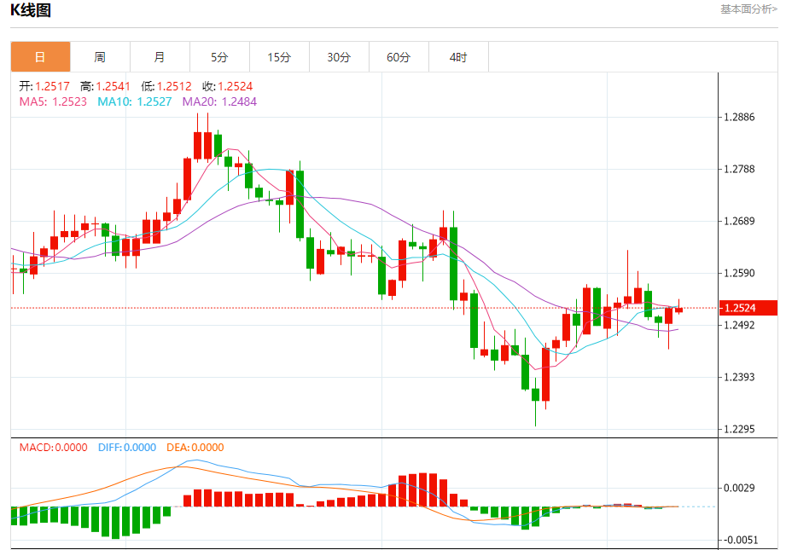Open the 基本面分析 link
This screenshot has width=786, height=550.
tap(749, 9)
